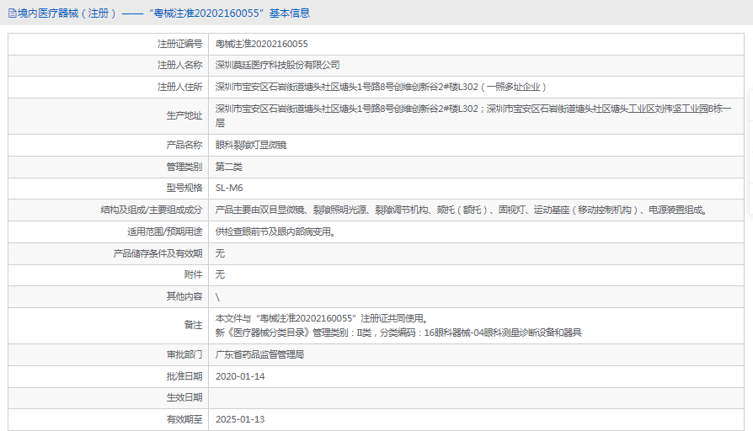
Task: Select the 注册人名称 label cell
Action: point(109,66)
